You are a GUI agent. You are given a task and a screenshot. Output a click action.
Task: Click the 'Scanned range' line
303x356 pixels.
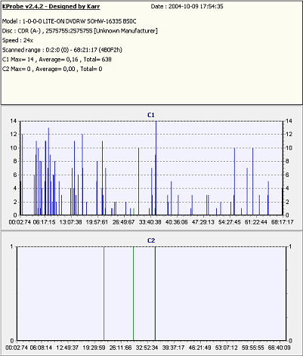[62, 50]
